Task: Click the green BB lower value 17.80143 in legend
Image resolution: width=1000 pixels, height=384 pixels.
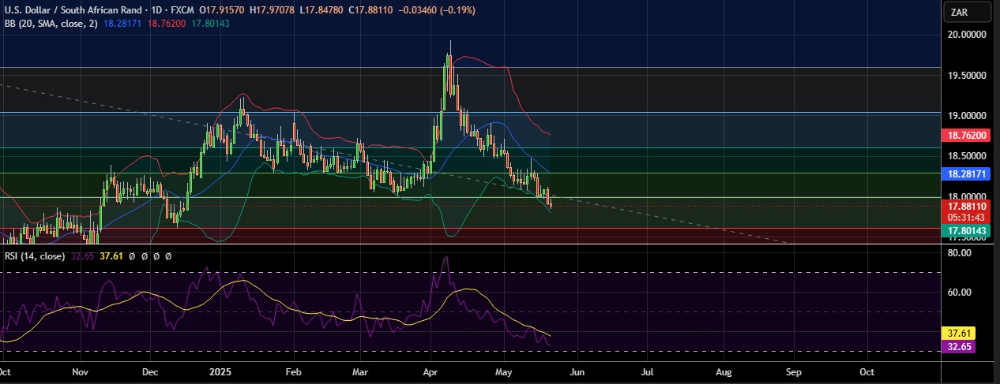Action: pyautogui.click(x=212, y=24)
